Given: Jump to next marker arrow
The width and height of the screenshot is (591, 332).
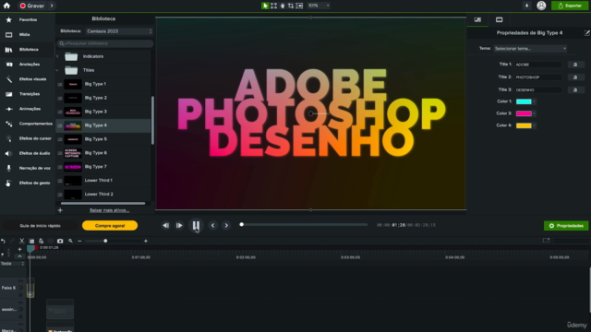Looking at the screenshot, I should click(226, 225).
